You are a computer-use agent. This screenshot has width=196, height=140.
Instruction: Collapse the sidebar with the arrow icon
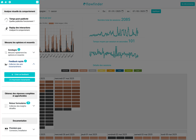tap(37, 2)
